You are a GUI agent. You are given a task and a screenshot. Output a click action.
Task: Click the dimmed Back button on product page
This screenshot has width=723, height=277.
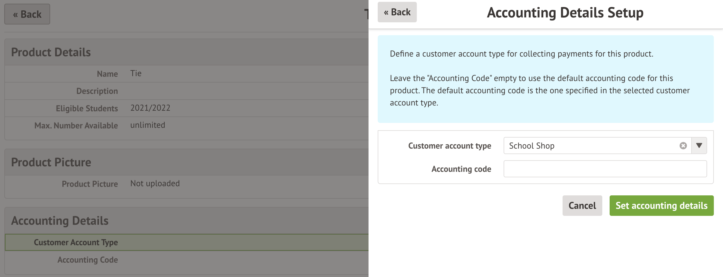coord(27,14)
